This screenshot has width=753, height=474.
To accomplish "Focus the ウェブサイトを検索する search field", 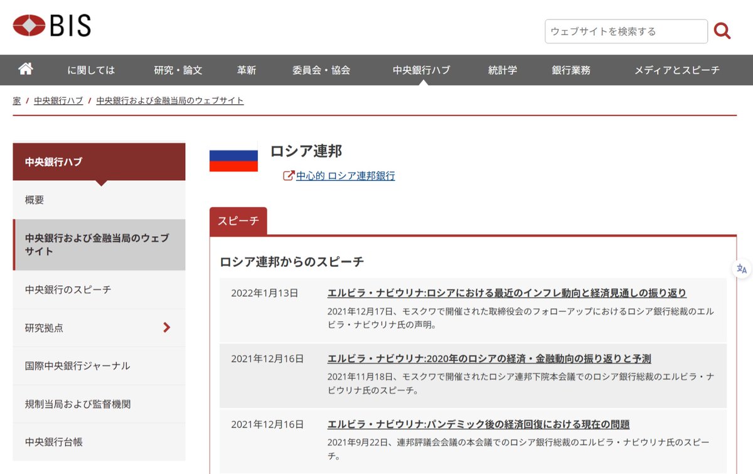I will click(x=626, y=31).
